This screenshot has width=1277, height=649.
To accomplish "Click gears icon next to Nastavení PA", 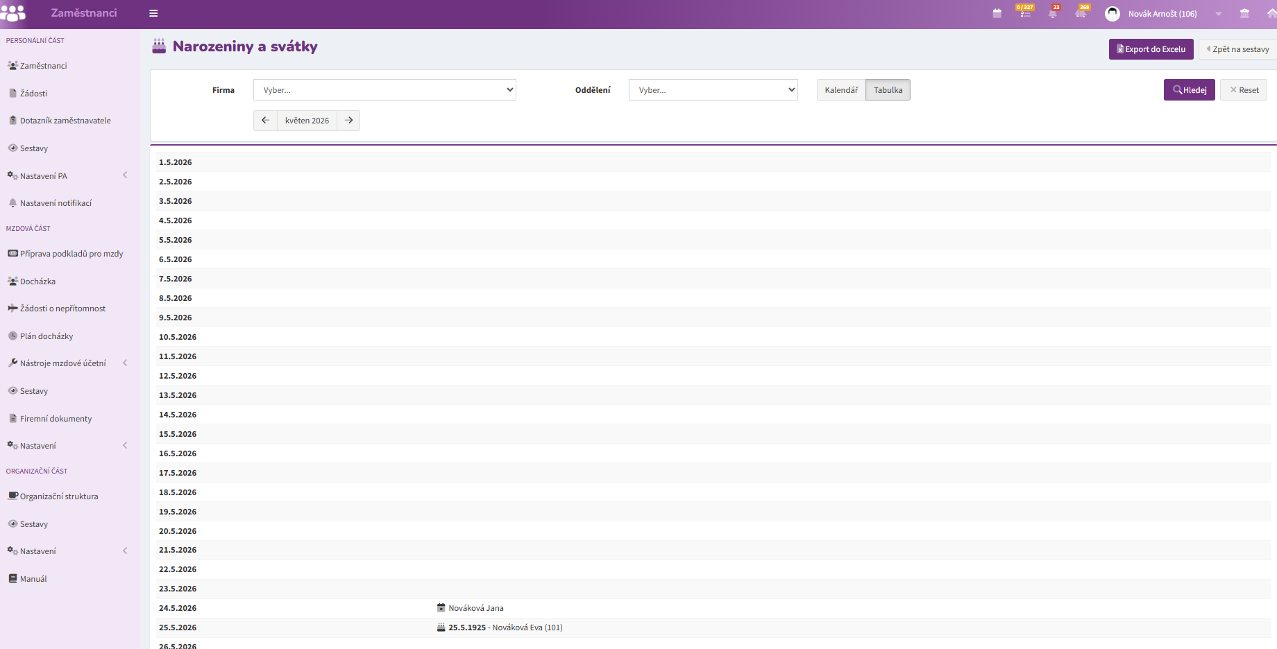I will 12,175.
